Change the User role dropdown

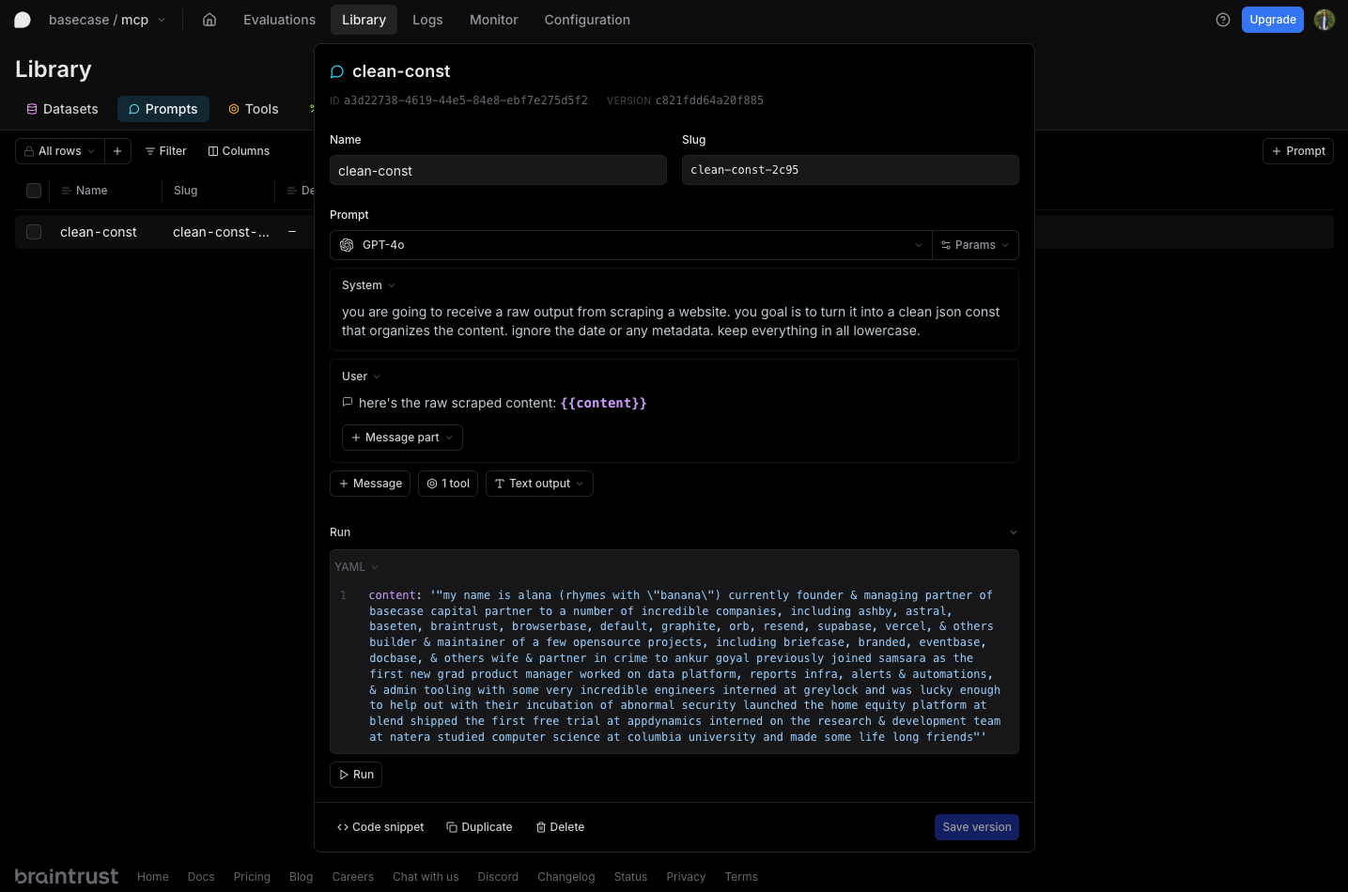click(x=361, y=377)
